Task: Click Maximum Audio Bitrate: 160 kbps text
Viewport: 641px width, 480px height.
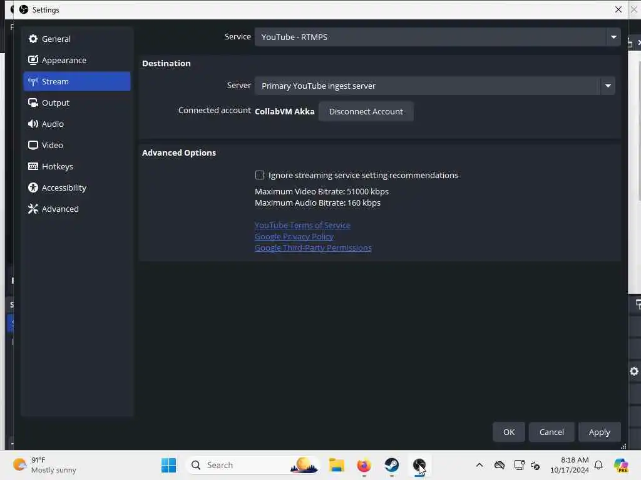Action: click(x=317, y=203)
